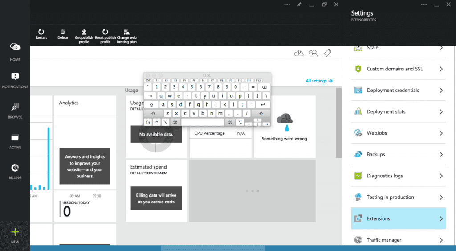Viewport: 456px width, 251px height.
Task: Click the pin icon in blade header
Action: click(299, 4)
